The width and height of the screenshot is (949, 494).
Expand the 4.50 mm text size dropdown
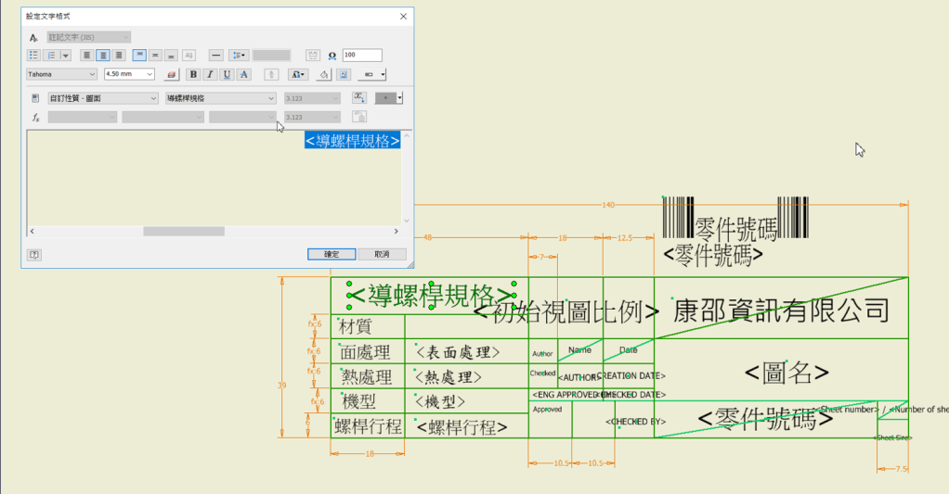(x=149, y=74)
